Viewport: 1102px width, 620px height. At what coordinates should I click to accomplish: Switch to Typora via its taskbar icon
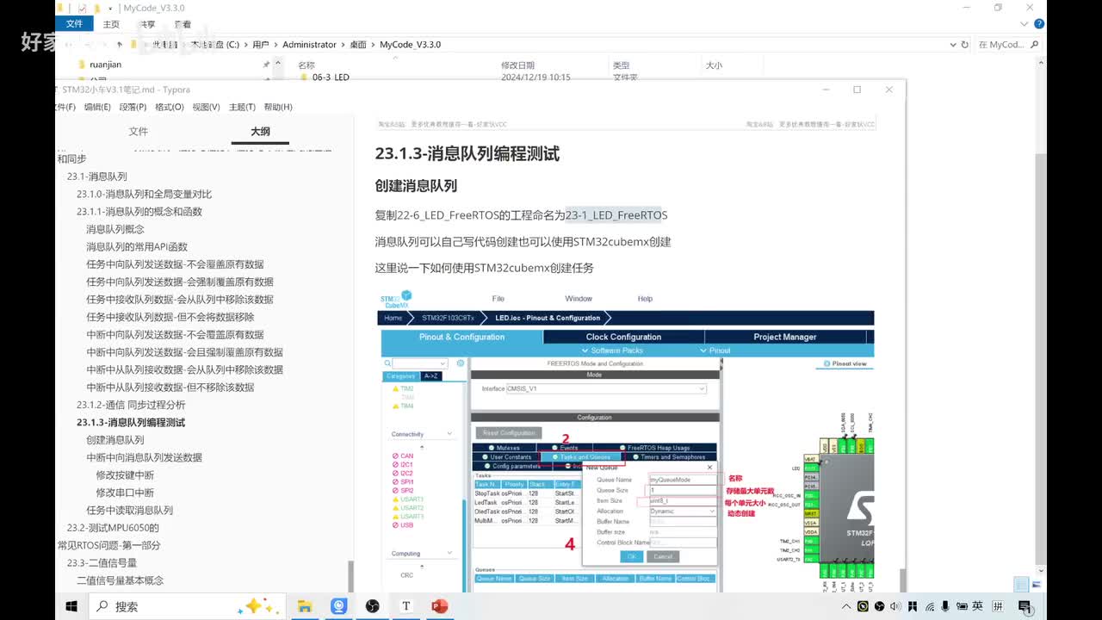[406, 606]
